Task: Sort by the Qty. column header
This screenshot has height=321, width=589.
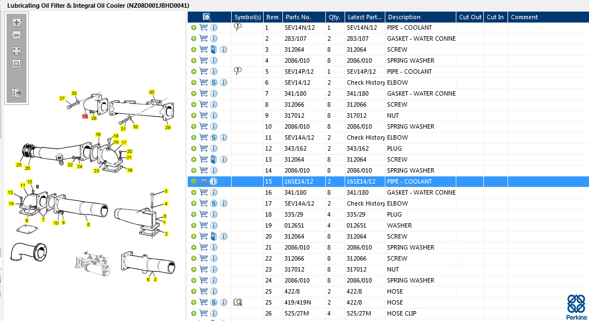Action: point(335,17)
